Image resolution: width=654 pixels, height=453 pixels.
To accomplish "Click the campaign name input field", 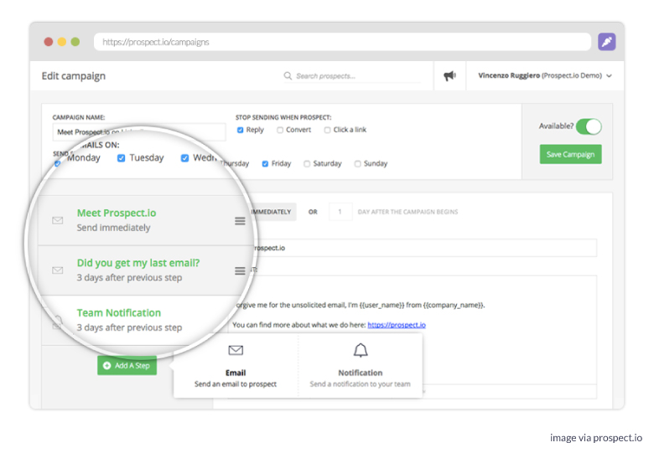I will (139, 132).
